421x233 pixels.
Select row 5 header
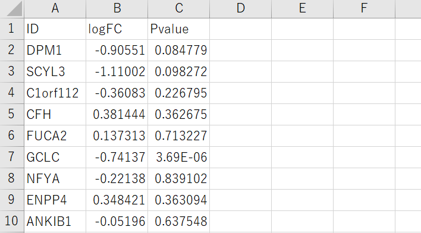12,114
